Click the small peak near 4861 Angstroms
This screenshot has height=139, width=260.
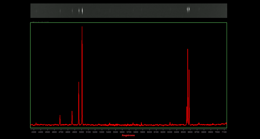(72, 112)
